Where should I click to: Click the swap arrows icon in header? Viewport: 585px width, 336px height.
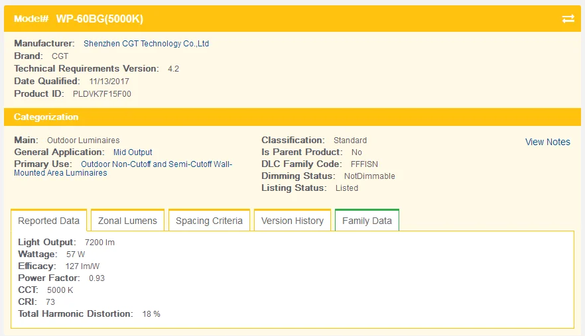click(568, 19)
